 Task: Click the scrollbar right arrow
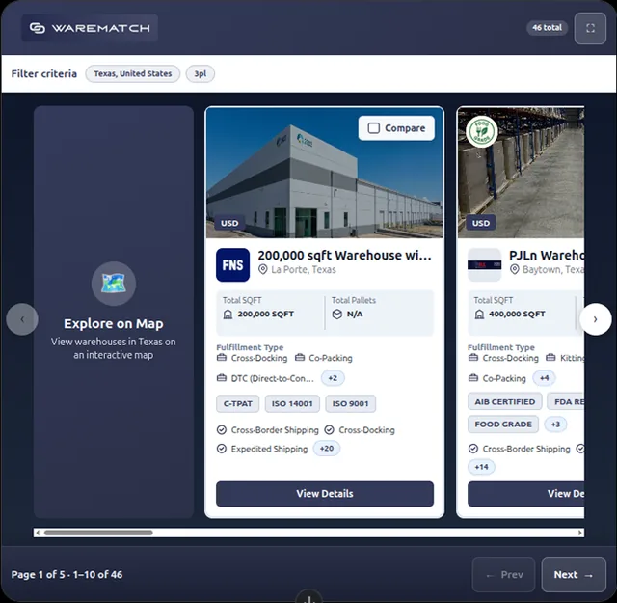(x=580, y=533)
